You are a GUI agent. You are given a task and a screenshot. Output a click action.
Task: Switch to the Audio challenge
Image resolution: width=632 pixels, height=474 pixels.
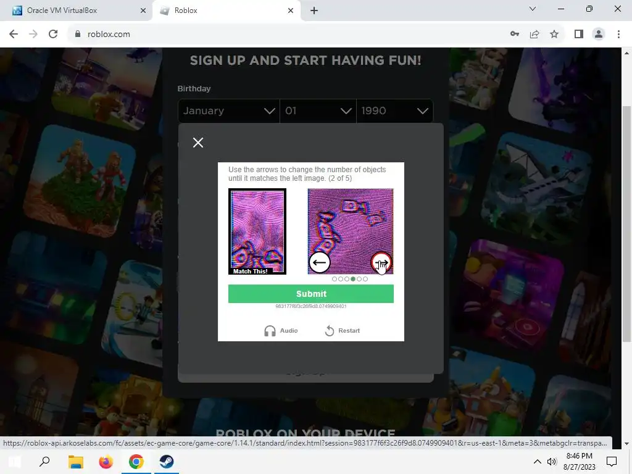click(x=281, y=331)
